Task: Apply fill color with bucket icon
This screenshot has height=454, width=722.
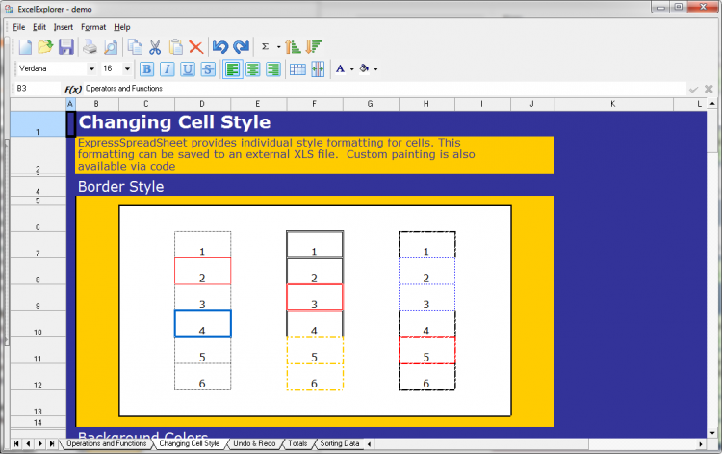Action: point(364,69)
